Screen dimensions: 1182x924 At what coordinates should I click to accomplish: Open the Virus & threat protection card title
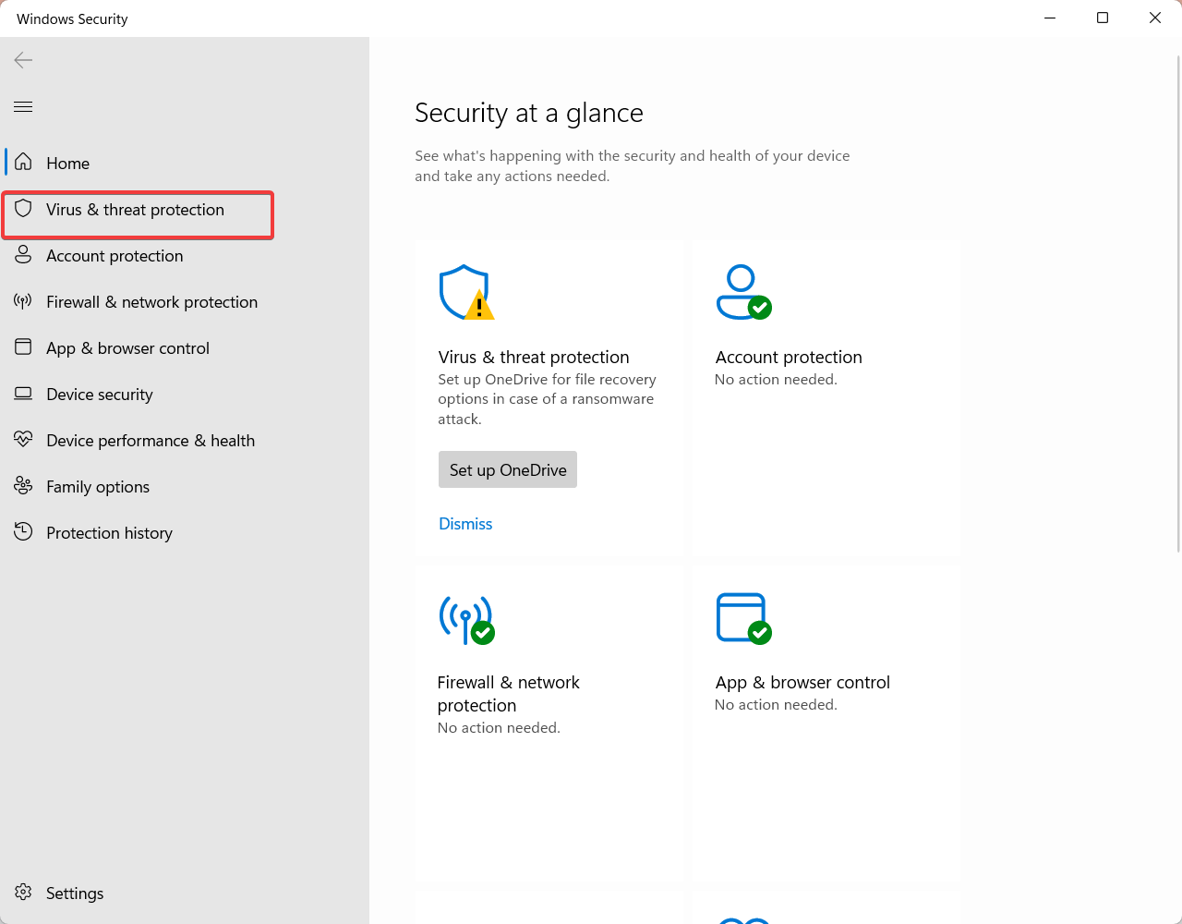[x=534, y=357]
